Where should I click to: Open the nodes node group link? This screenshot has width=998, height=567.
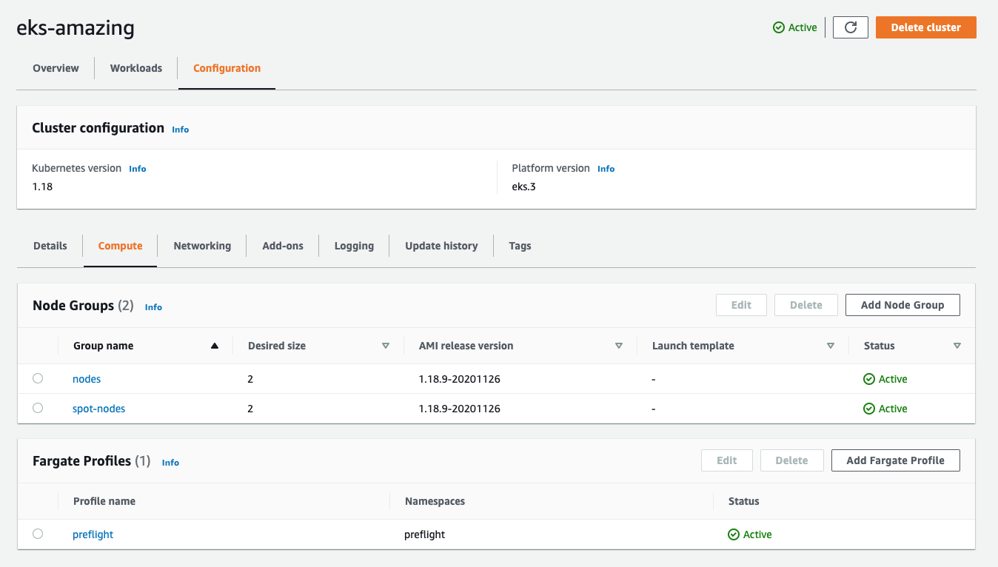pos(87,379)
